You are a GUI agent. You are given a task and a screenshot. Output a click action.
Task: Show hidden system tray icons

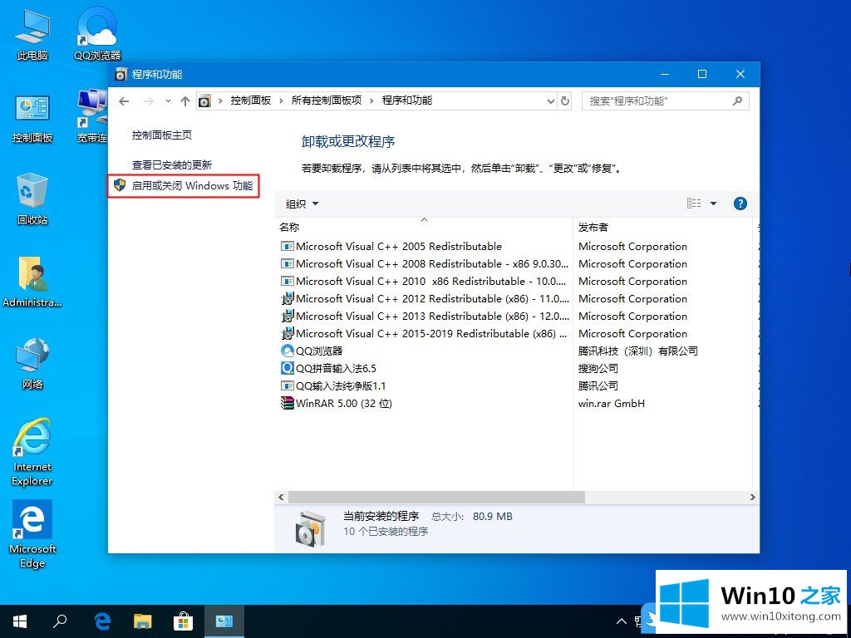tap(622, 621)
